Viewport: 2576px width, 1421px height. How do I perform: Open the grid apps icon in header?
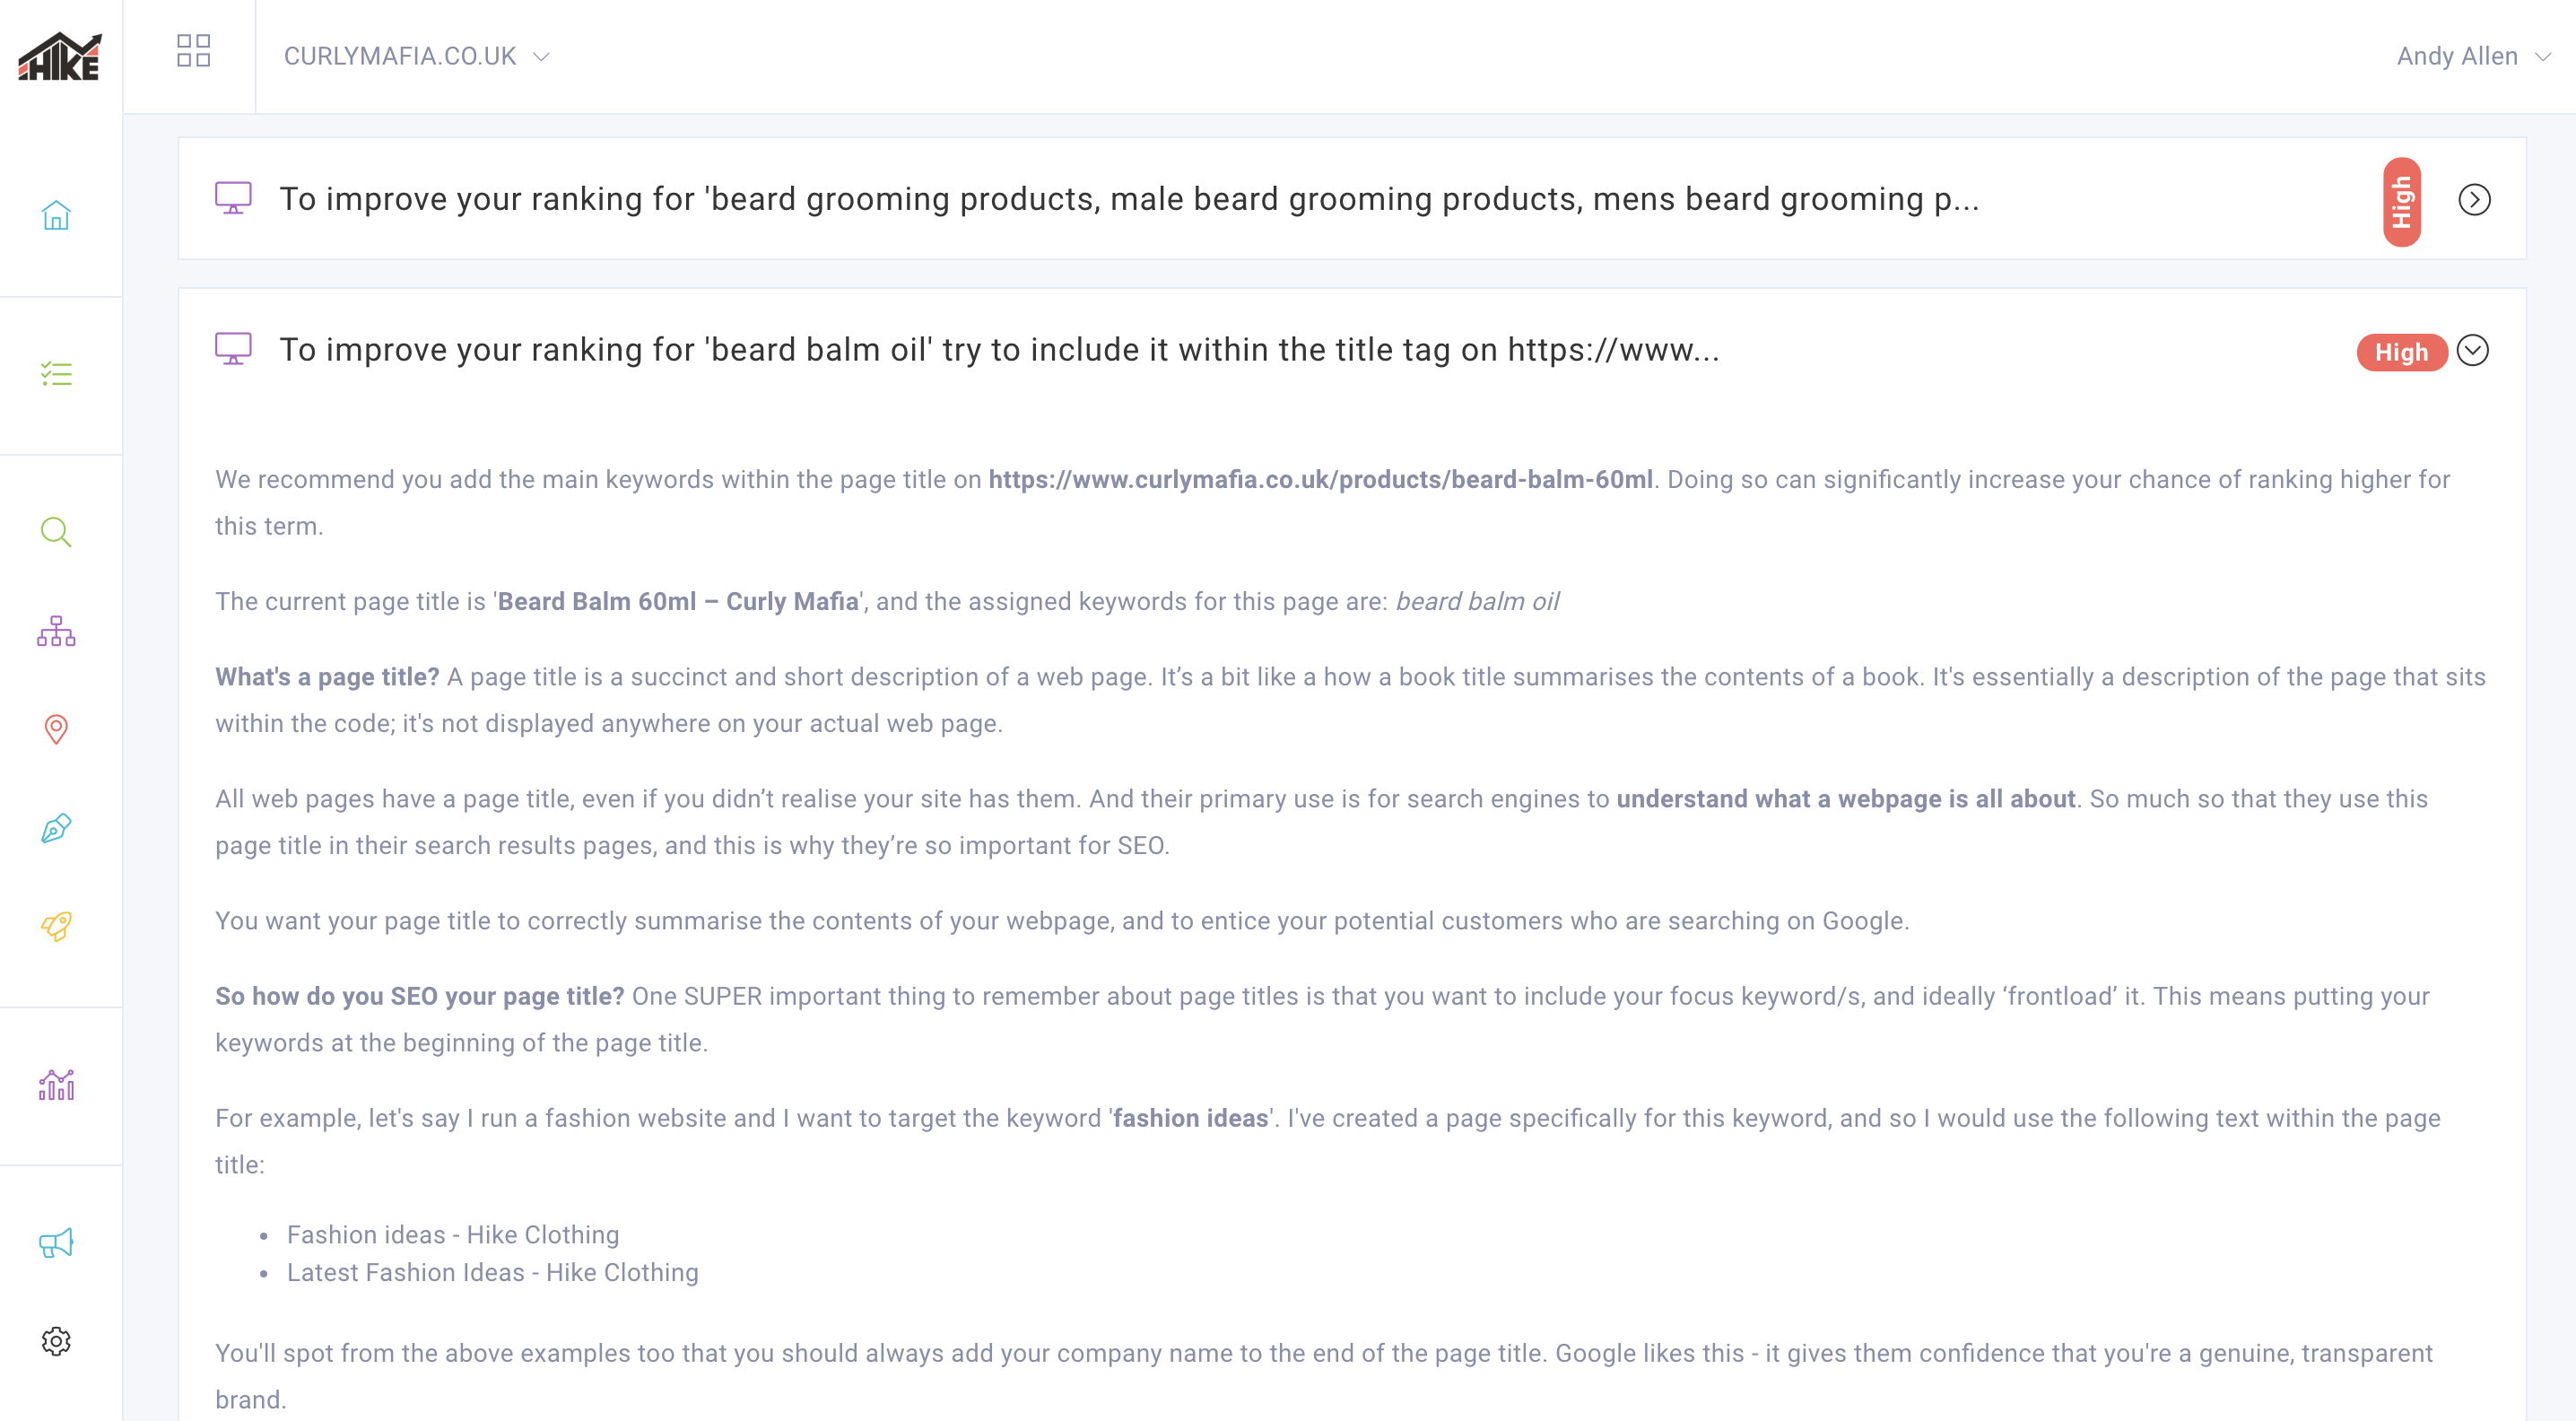(x=193, y=51)
